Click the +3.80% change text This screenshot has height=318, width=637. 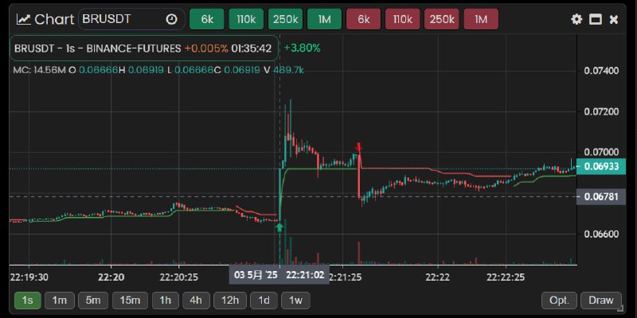302,48
